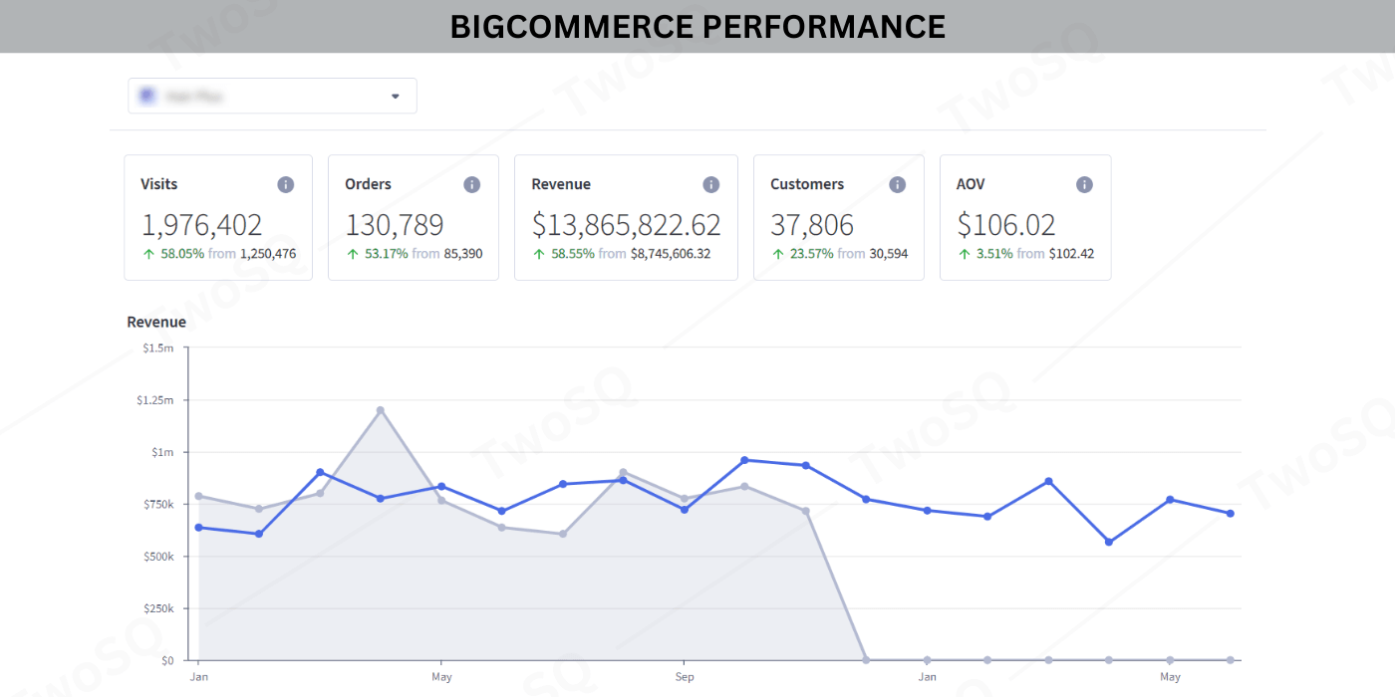
Task: Show info for the Customers metric
Action: (x=897, y=185)
